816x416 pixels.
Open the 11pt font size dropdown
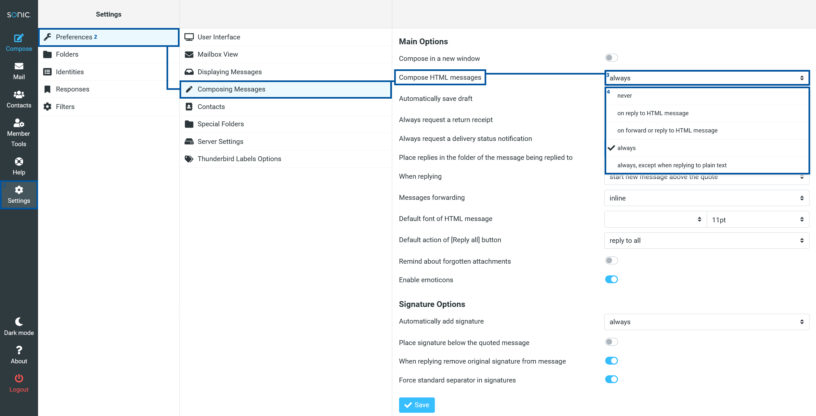(758, 219)
